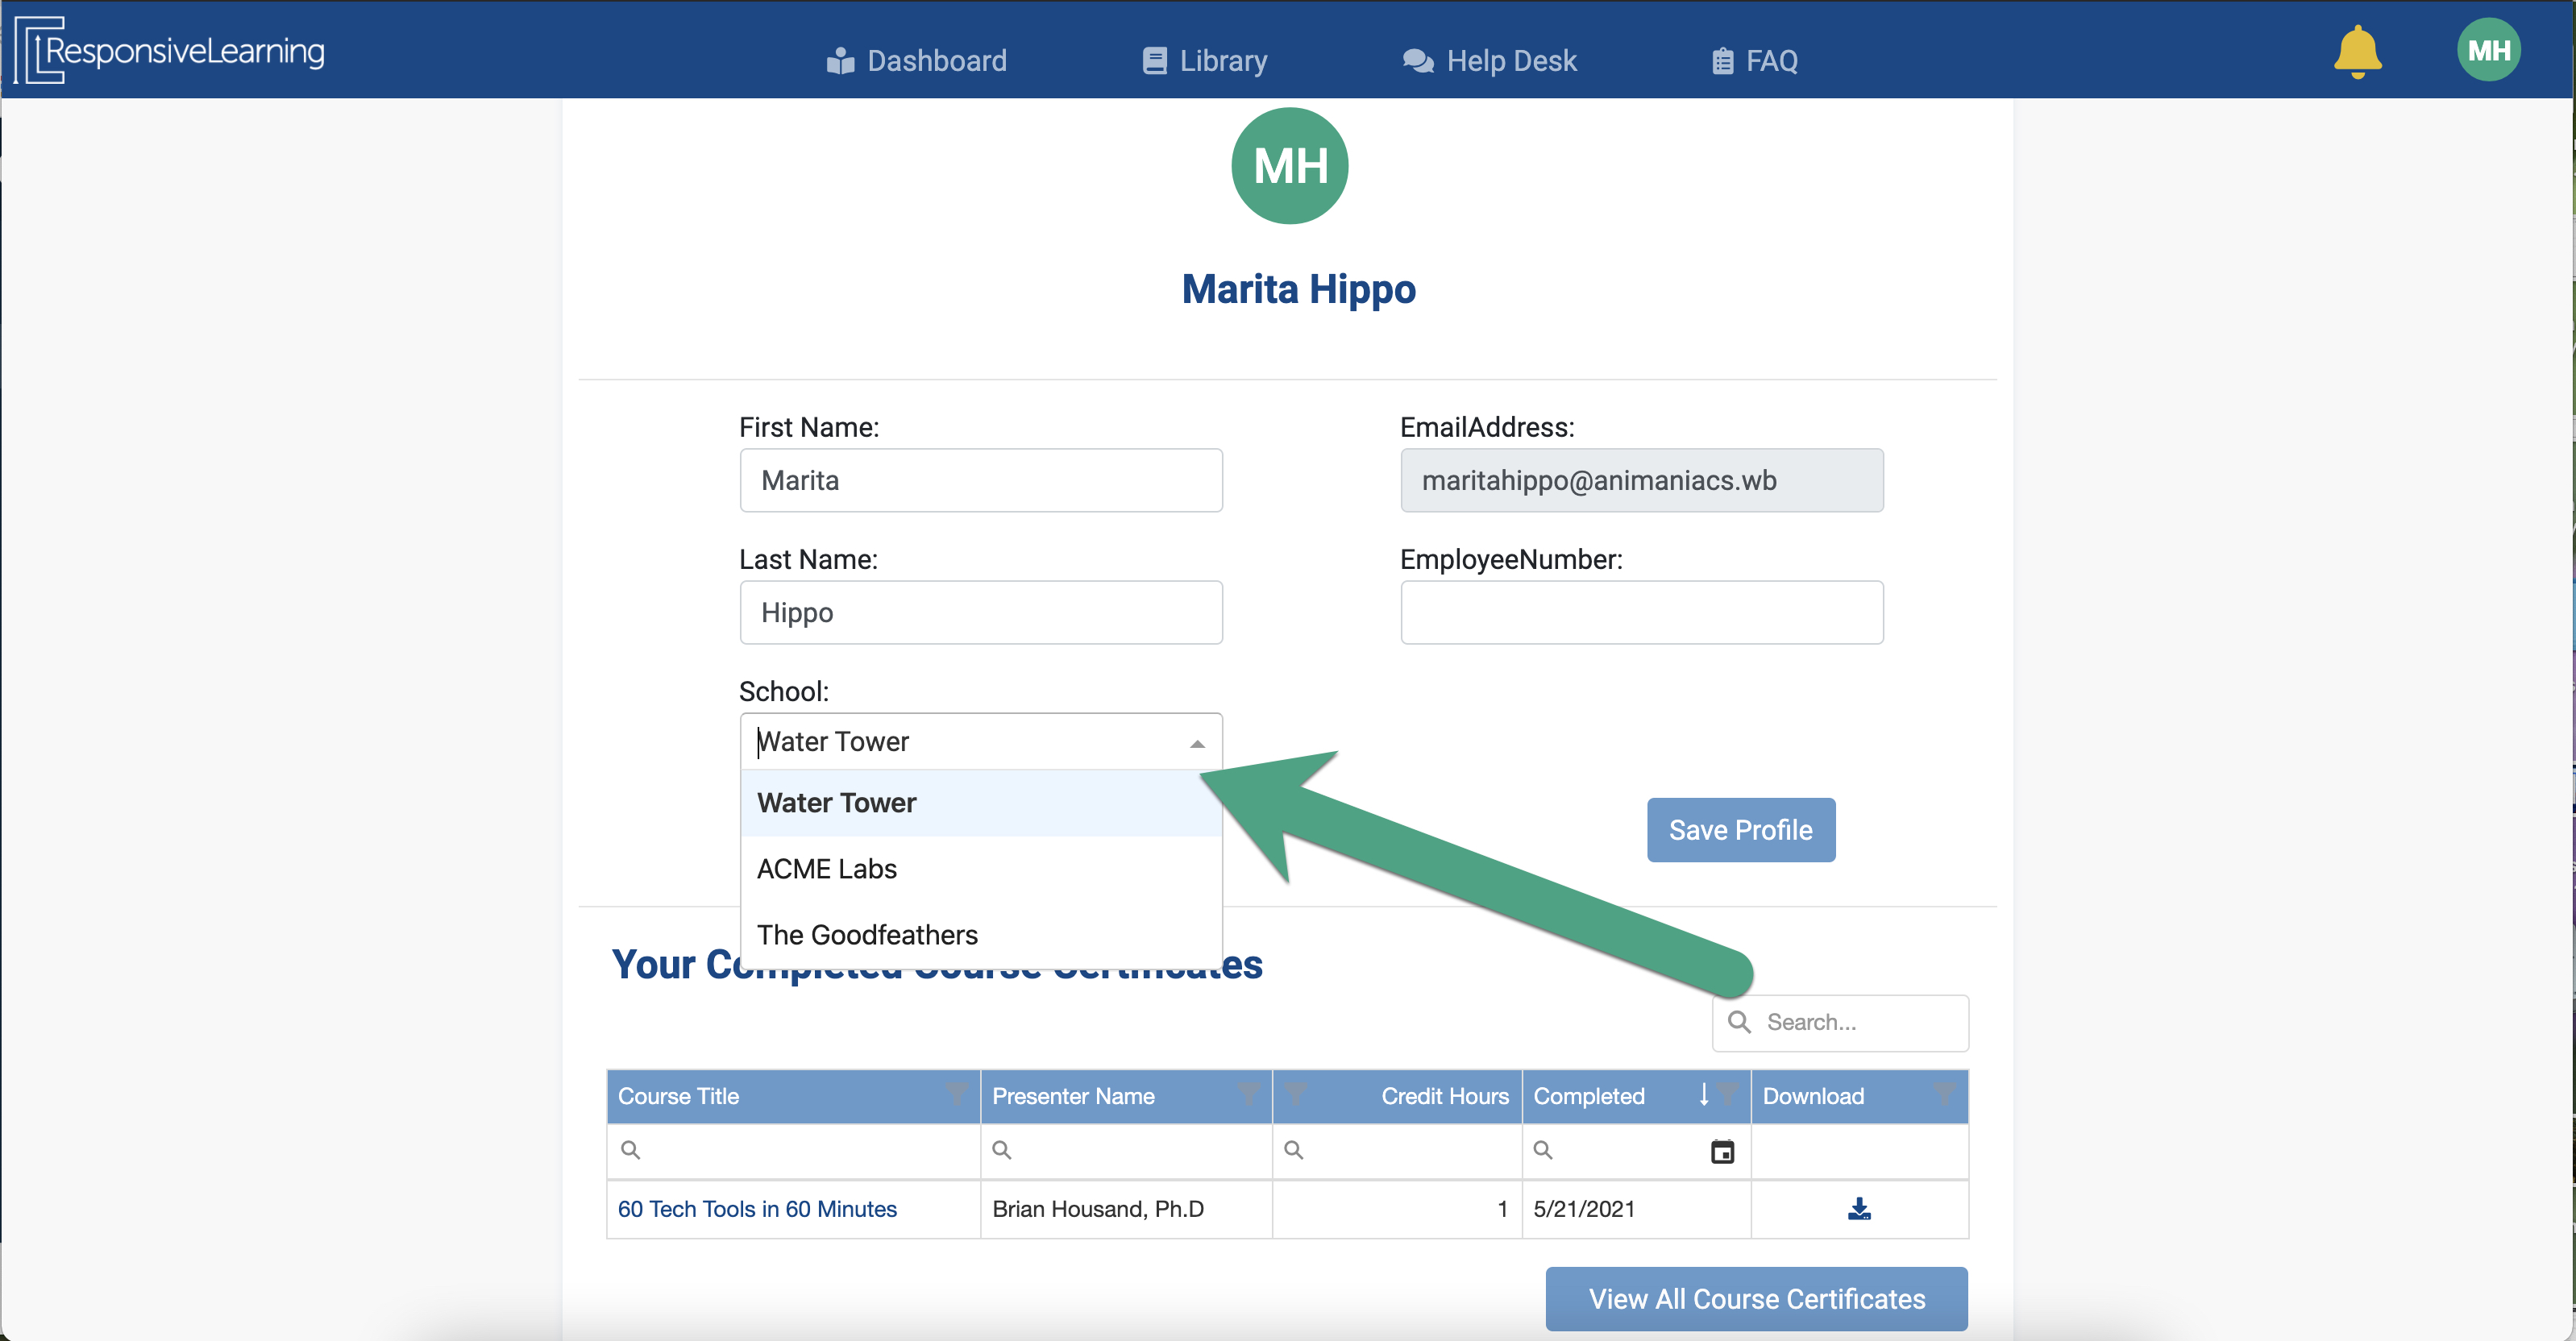
Task: Download the 60 Tech Tools certificate
Action: pos(1859,1209)
